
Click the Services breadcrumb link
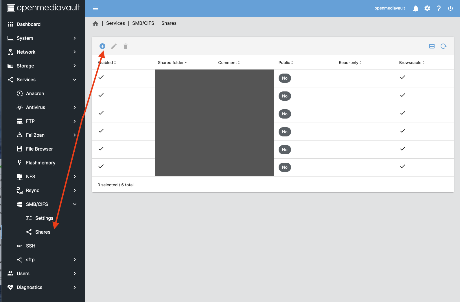click(115, 23)
